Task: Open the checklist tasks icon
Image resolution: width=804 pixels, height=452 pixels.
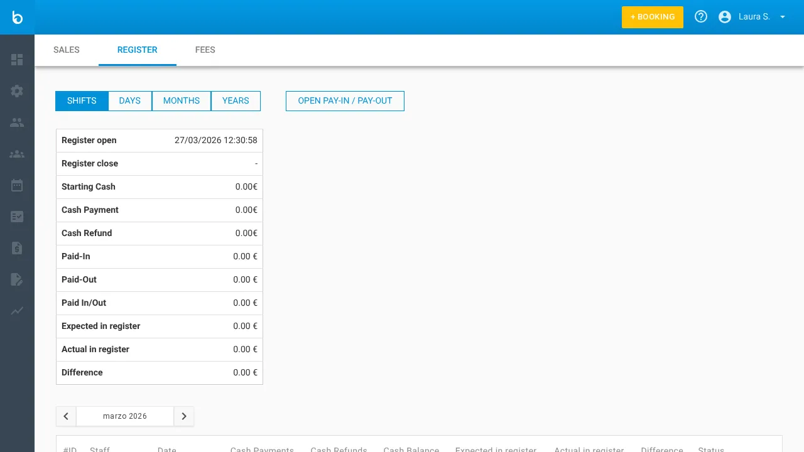Action: [x=17, y=217]
